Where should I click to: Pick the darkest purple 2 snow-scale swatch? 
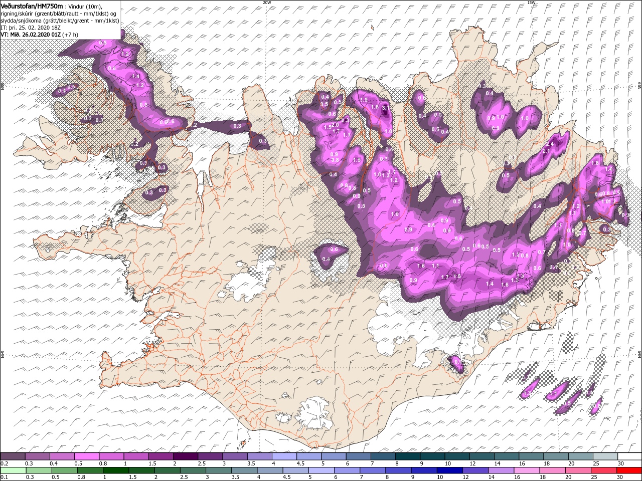(x=186, y=456)
